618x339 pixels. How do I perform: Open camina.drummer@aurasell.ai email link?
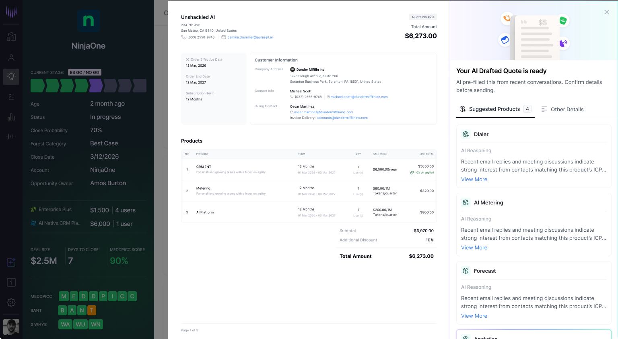point(250,37)
